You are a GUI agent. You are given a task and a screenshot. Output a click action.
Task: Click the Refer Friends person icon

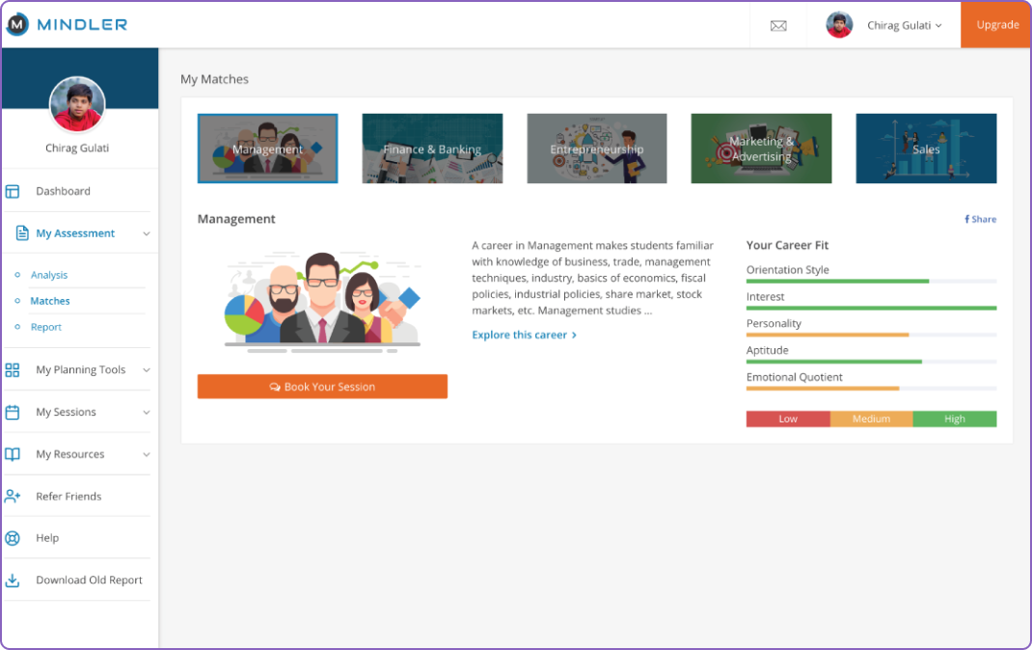coord(13,497)
